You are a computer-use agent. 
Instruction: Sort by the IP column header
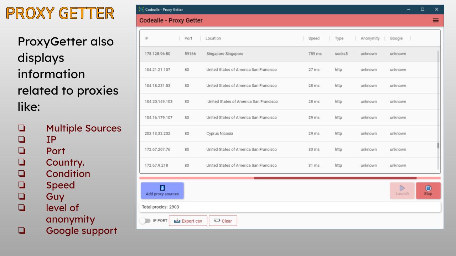[x=146, y=38]
